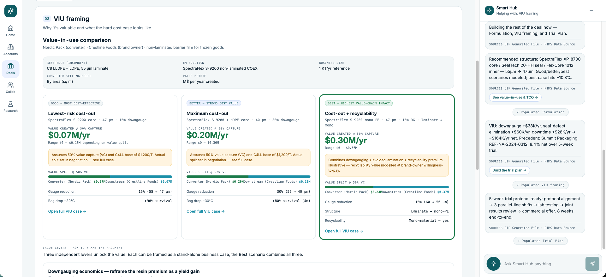Click 15% (55 → 47 µm) gauge reduction
The width and height of the screenshot is (606, 277).
click(155, 192)
